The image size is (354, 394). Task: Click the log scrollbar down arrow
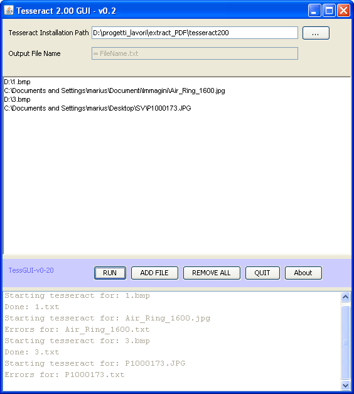[x=345, y=385]
